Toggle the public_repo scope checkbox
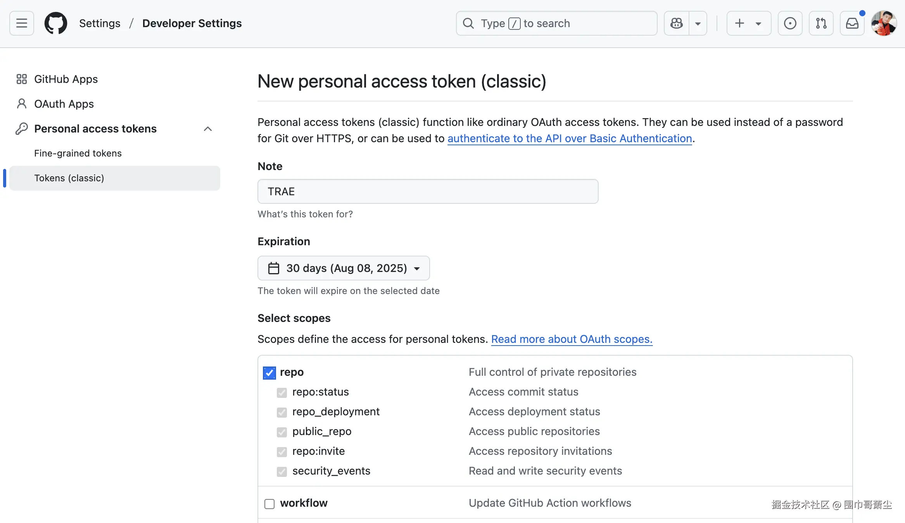 coord(282,432)
